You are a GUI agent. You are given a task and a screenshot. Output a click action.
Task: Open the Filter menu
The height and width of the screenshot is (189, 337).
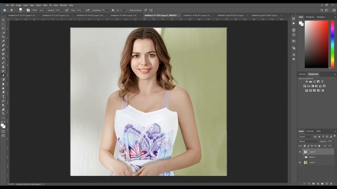[45, 5]
